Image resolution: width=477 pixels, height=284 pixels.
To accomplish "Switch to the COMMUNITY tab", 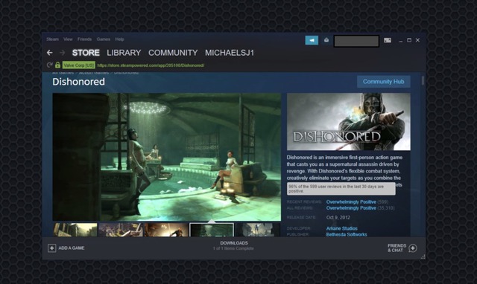I will [x=173, y=53].
